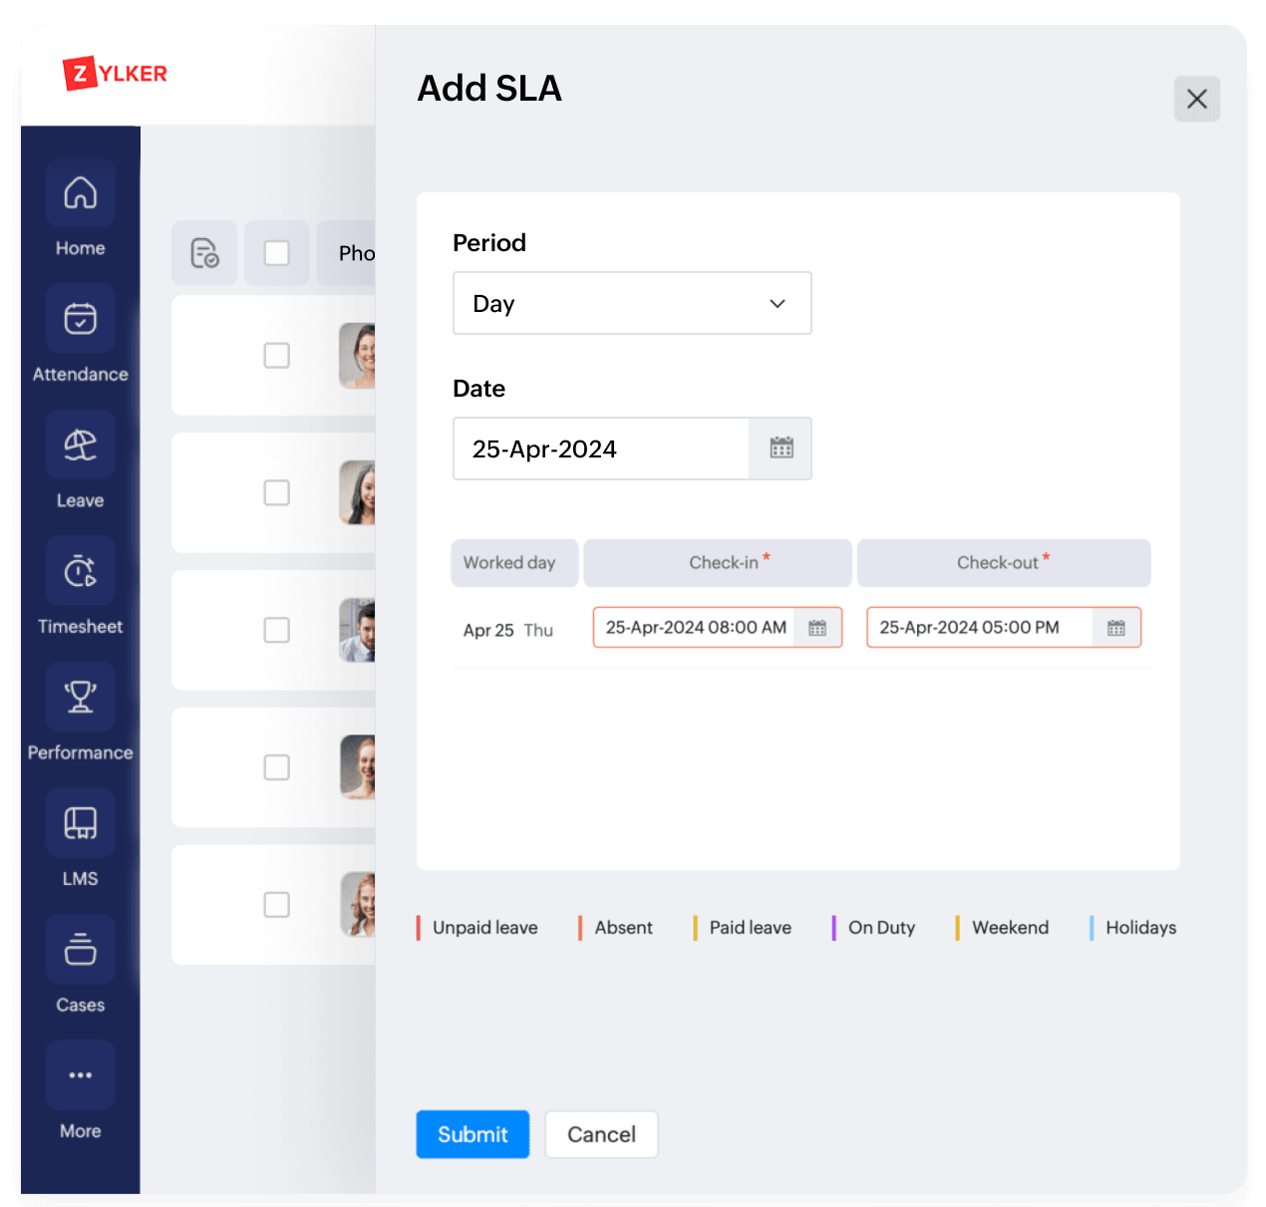The image size is (1266, 1207).
Task: Open the More ellipsis icon
Action: point(80,1075)
